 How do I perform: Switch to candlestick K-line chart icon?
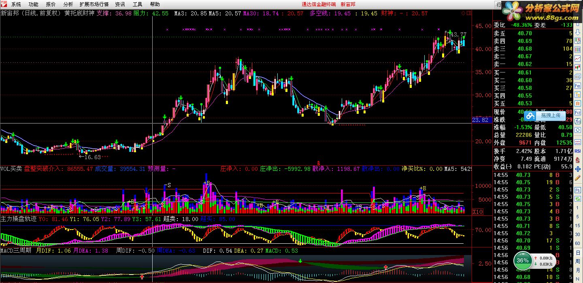tap(577, 67)
